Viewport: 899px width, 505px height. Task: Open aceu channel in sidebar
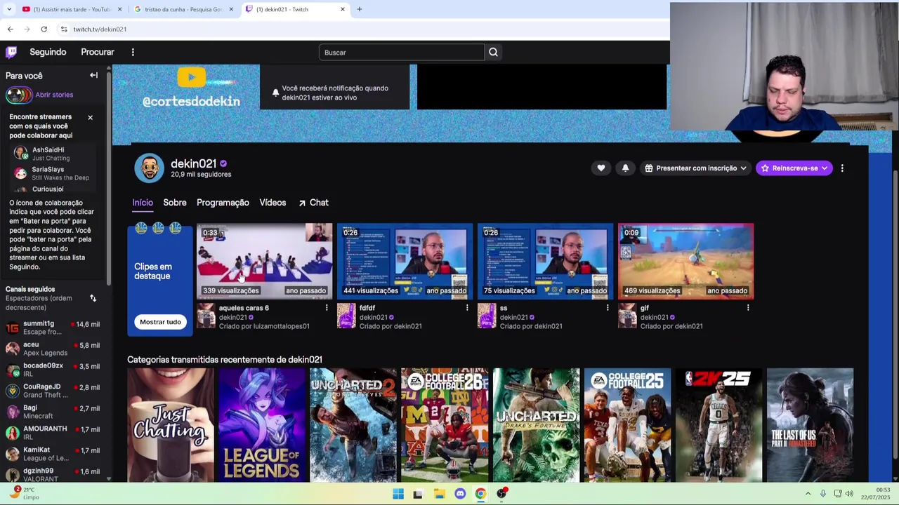pyautogui.click(x=53, y=349)
